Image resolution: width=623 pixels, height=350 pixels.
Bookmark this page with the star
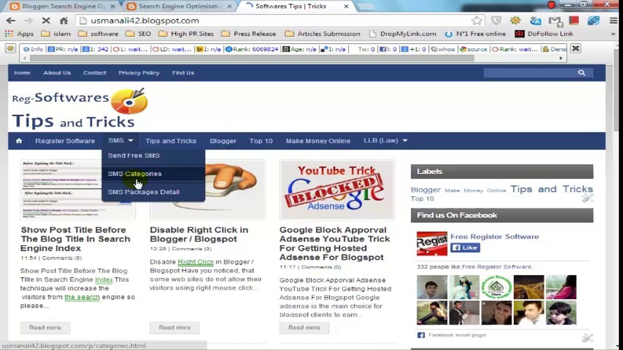click(477, 20)
